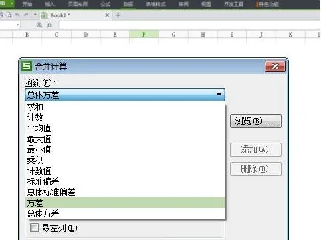Choose 标准偏差 from the function list
The image size is (321, 240).
[x=125, y=181]
